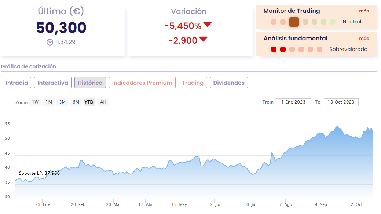
Task: Set chart zoom to 1W
Action: coord(35,102)
